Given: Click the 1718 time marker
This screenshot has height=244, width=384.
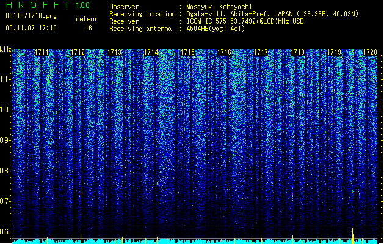Looking at the screenshot, I should [x=297, y=52].
